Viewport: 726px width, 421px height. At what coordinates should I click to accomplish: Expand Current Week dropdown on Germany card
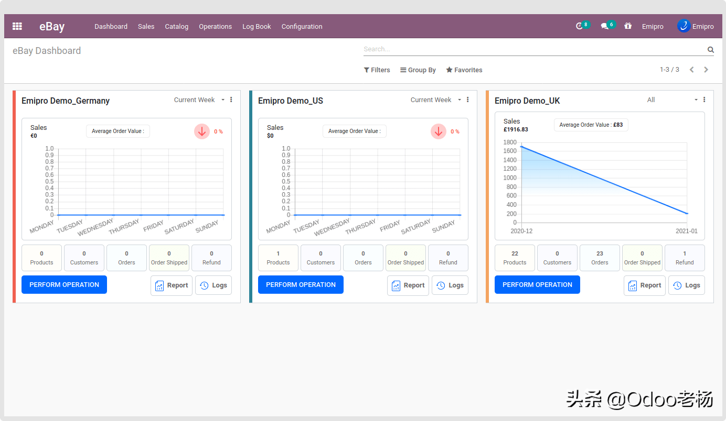(x=199, y=100)
